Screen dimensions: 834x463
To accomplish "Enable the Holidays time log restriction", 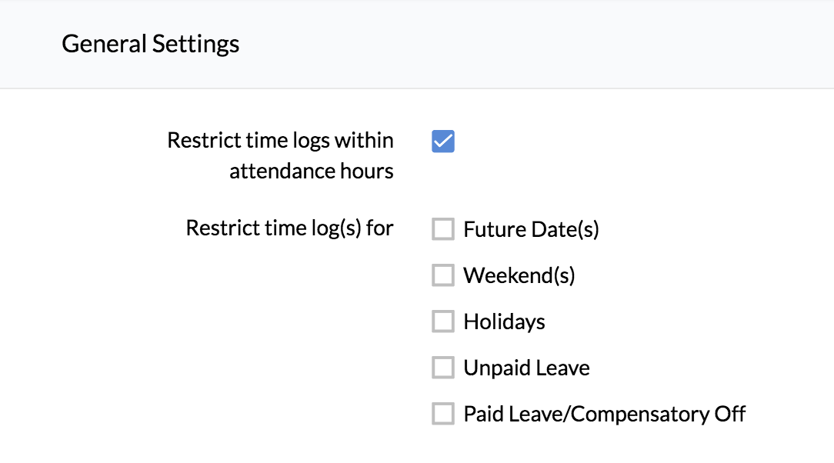I will coord(443,321).
